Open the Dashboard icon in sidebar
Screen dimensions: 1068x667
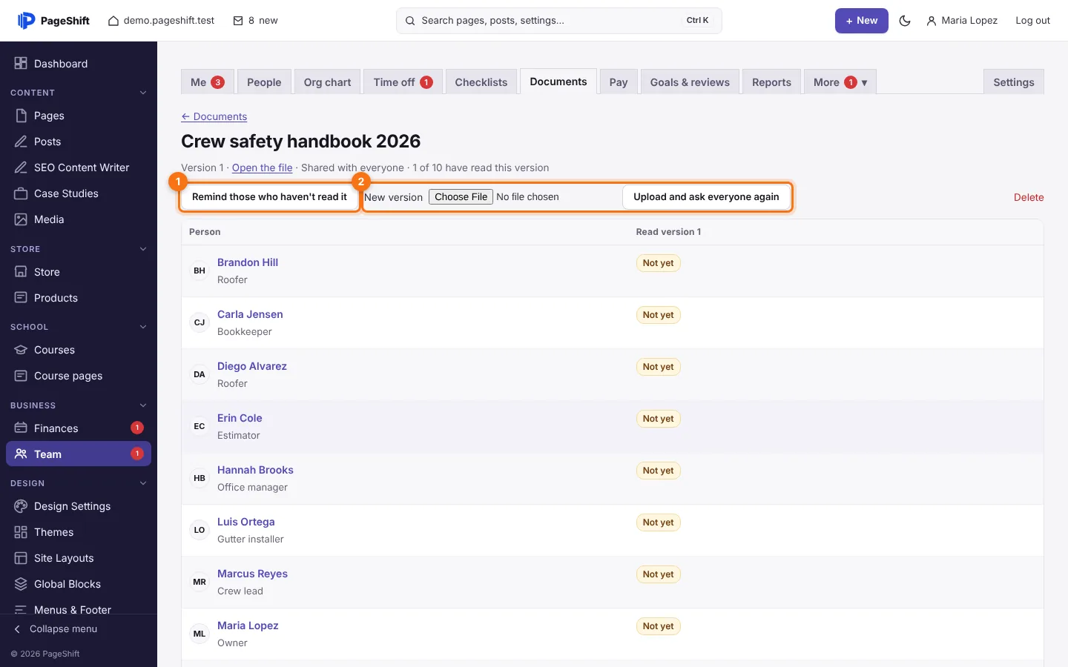coord(21,64)
